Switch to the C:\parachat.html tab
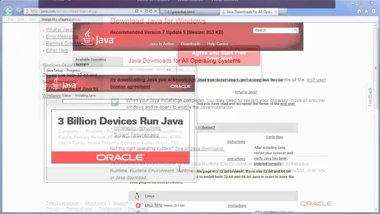 click(190, 12)
